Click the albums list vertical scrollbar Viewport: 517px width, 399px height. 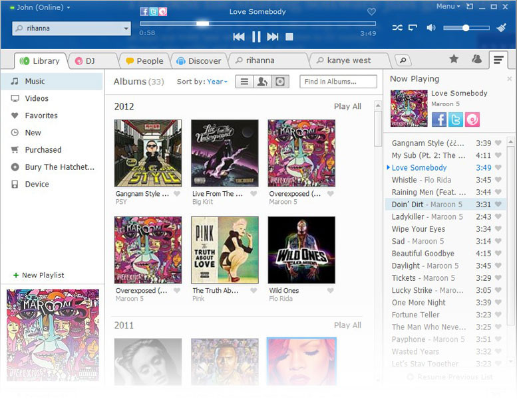(378, 128)
